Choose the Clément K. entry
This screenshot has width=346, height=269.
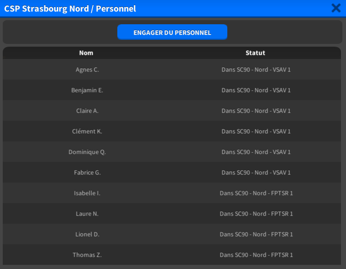point(87,131)
